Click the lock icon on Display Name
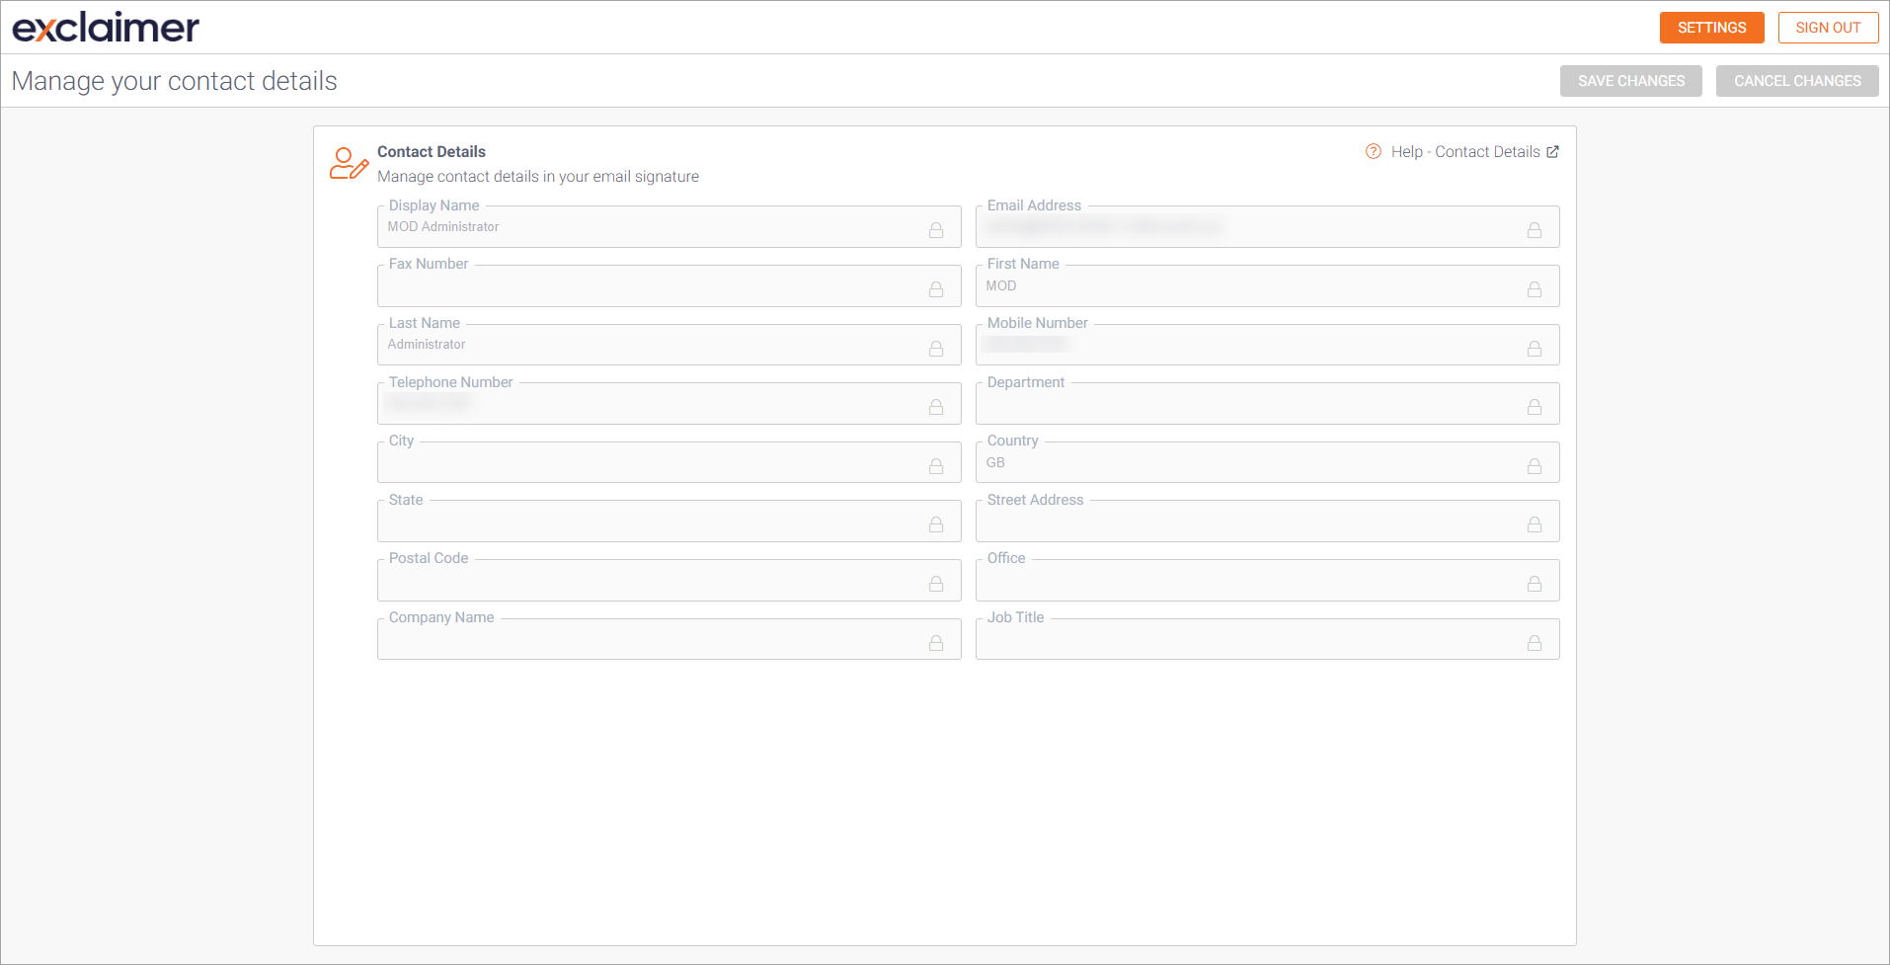 click(x=936, y=230)
